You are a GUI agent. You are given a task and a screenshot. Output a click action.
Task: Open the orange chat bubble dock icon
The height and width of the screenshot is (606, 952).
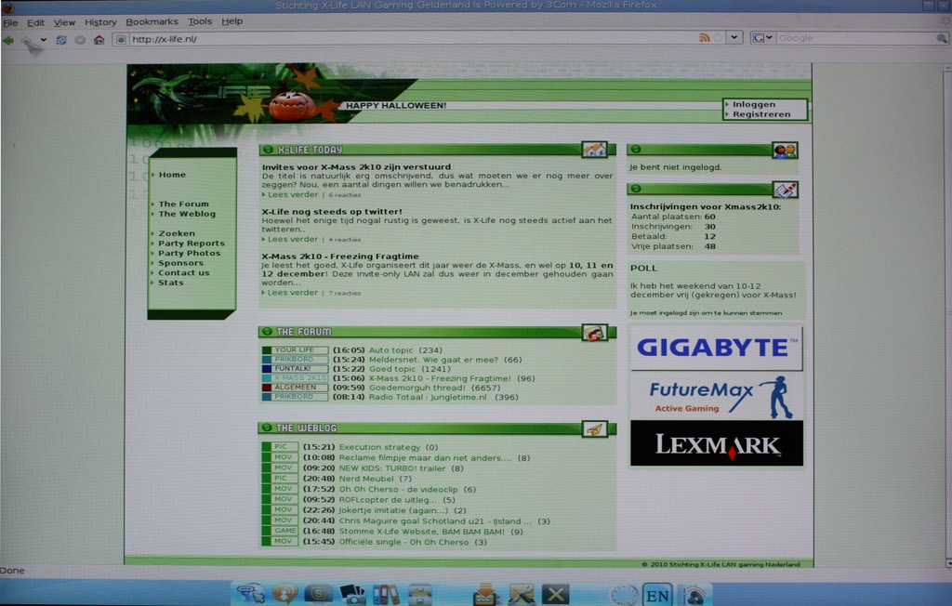(284, 593)
